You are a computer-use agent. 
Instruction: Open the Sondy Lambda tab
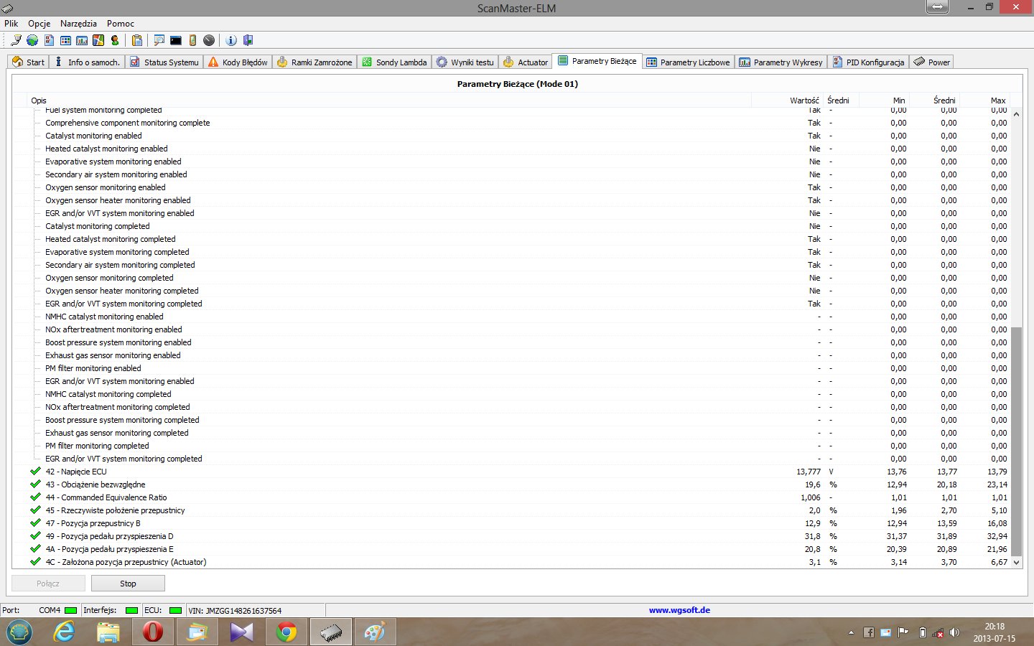click(x=394, y=62)
